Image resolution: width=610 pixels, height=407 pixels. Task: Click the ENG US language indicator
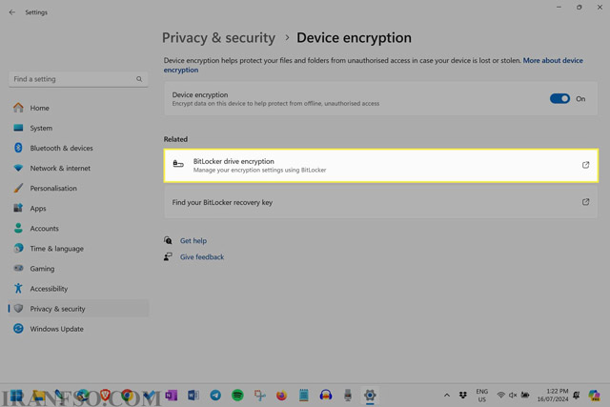click(x=481, y=396)
